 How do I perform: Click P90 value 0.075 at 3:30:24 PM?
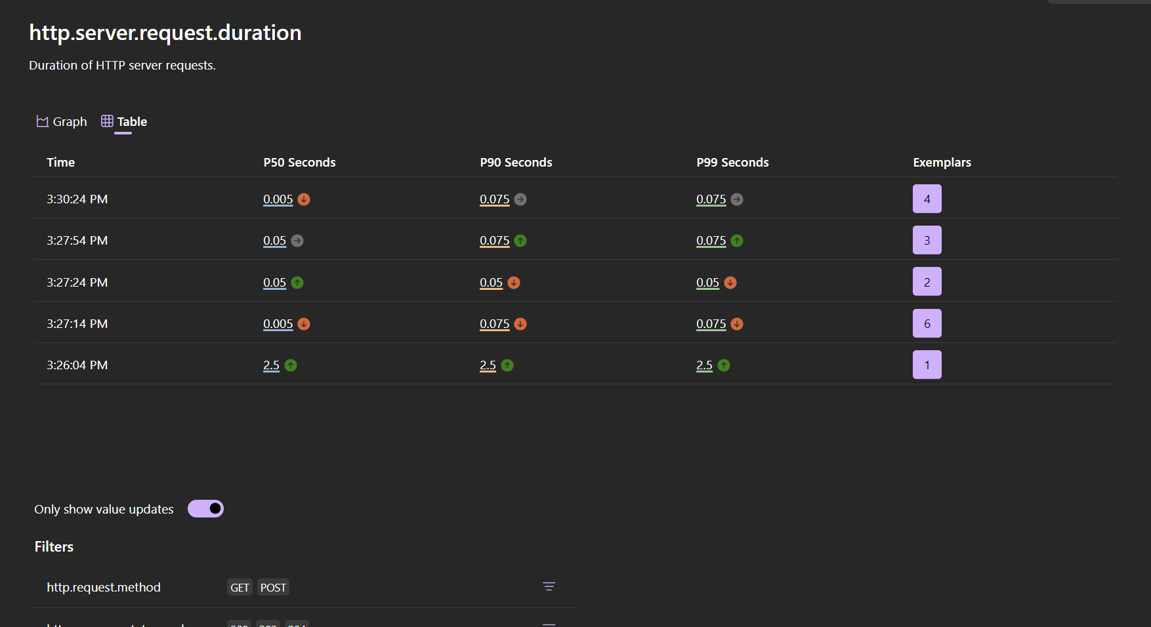click(x=494, y=199)
